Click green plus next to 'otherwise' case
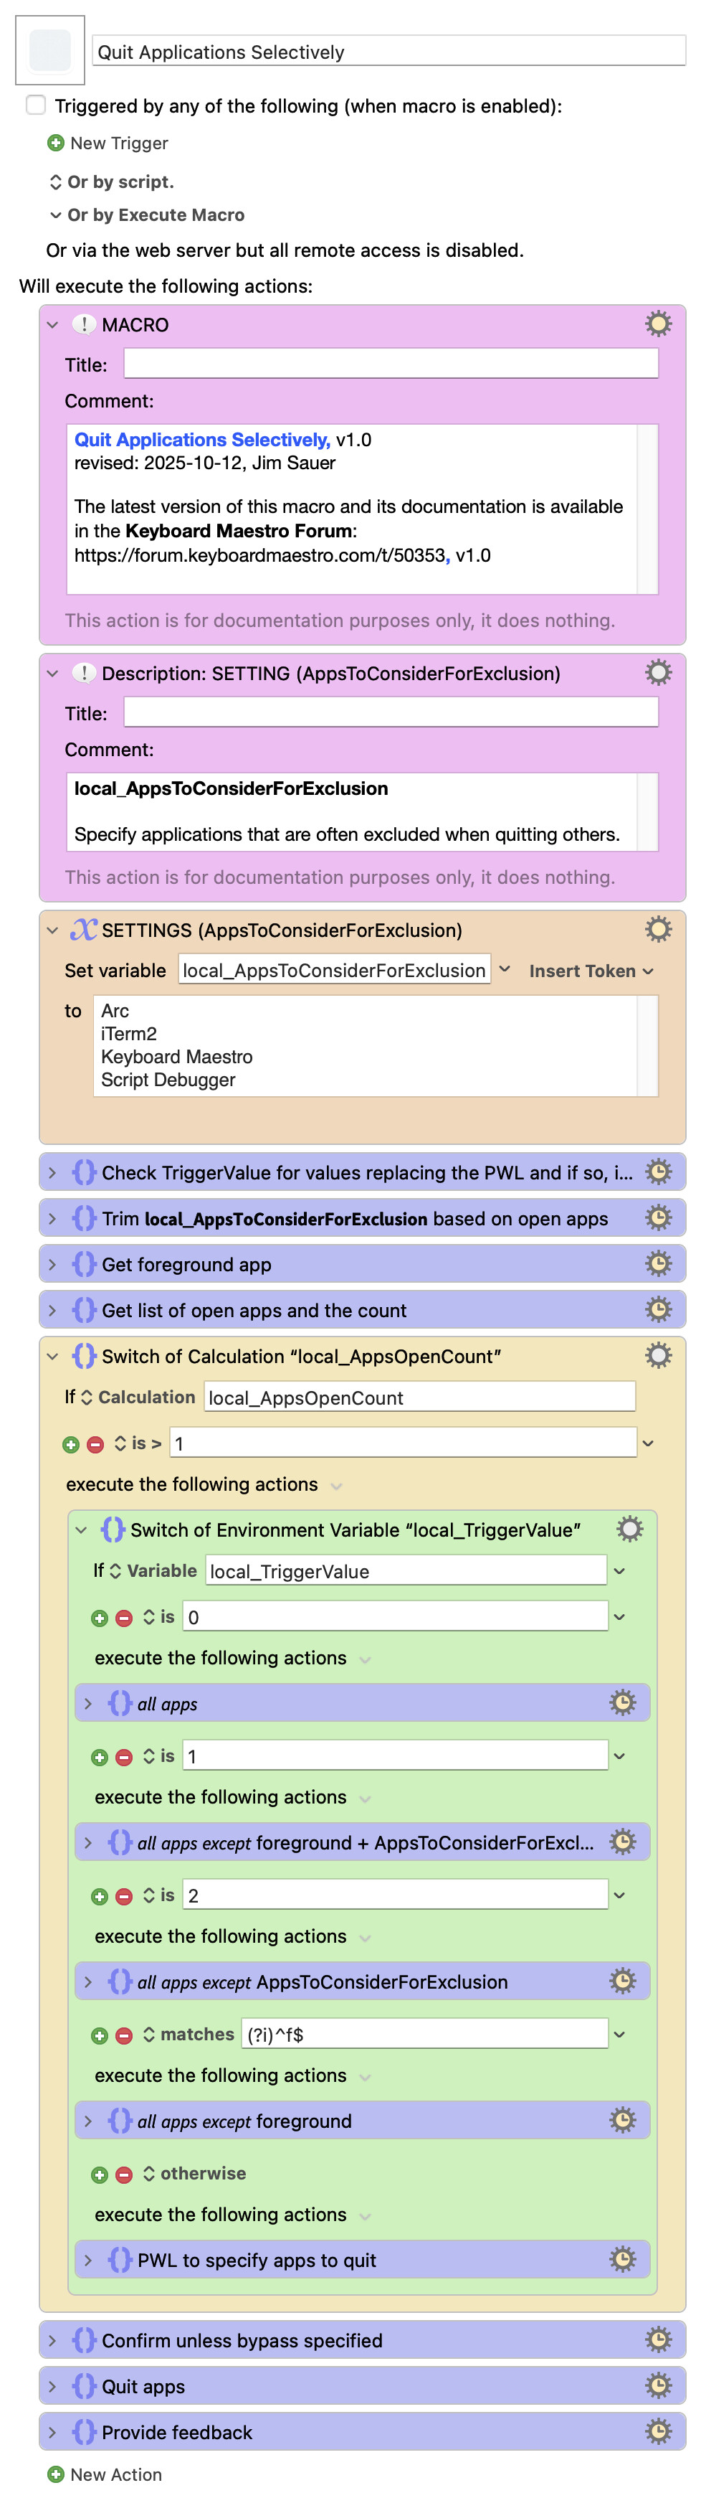 tap(100, 2174)
